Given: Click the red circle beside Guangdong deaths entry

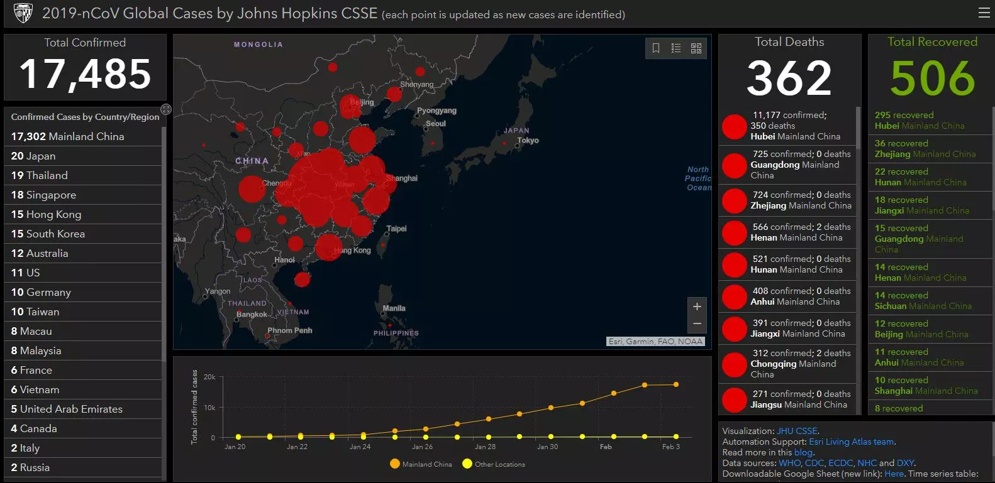Looking at the screenshot, I should pos(734,165).
